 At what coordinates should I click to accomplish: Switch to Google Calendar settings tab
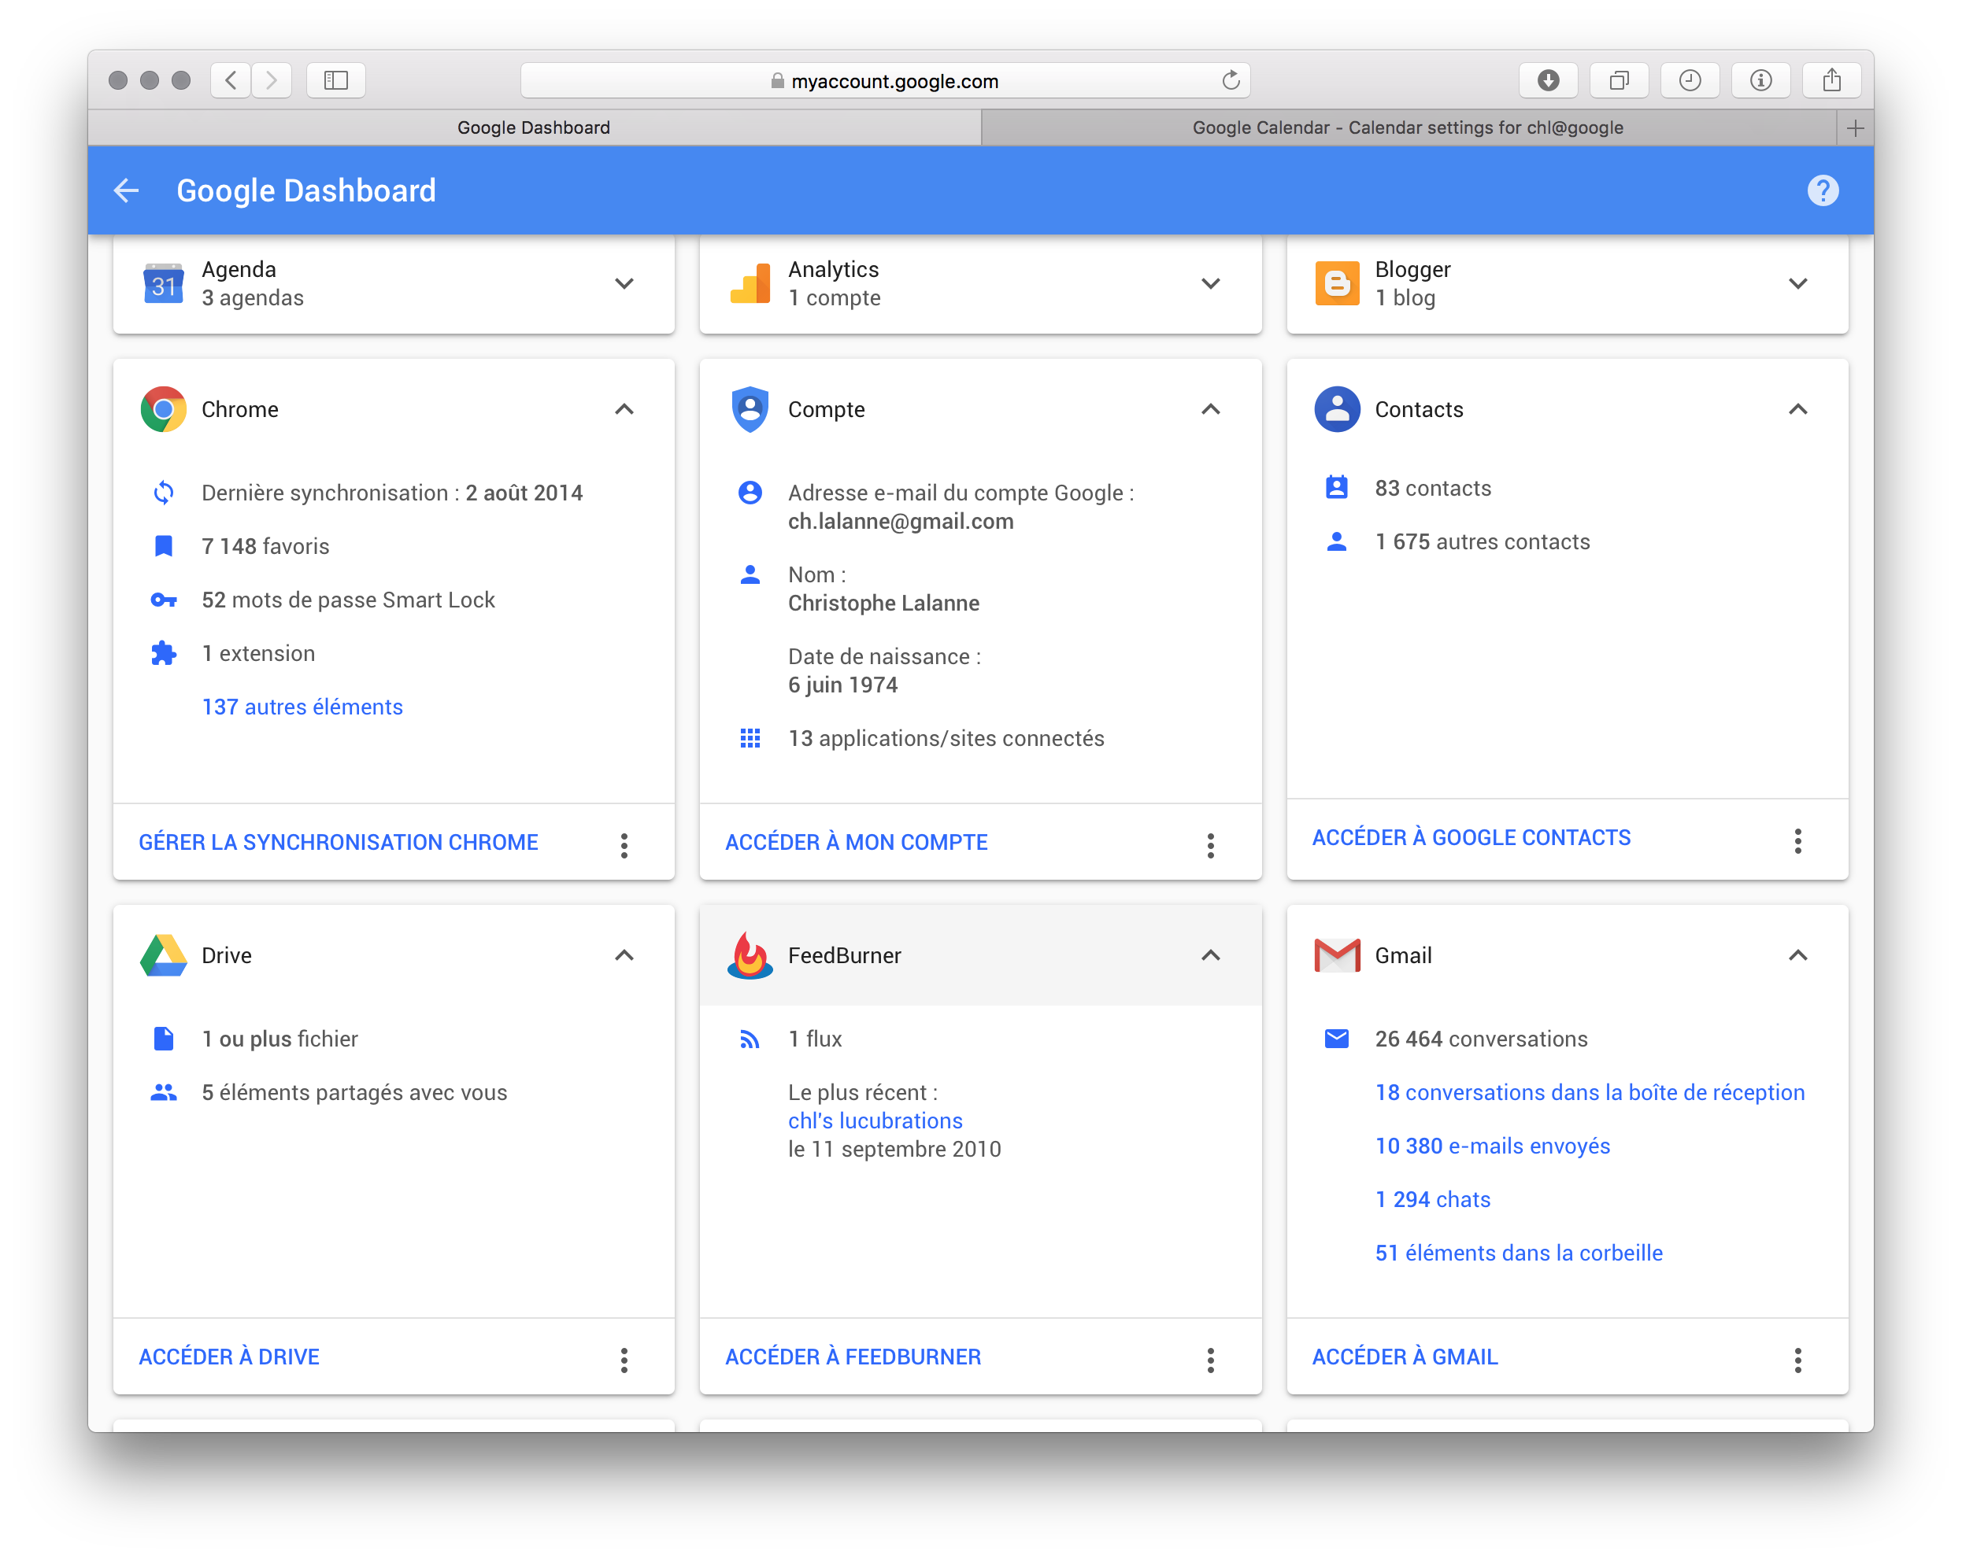(x=1407, y=127)
